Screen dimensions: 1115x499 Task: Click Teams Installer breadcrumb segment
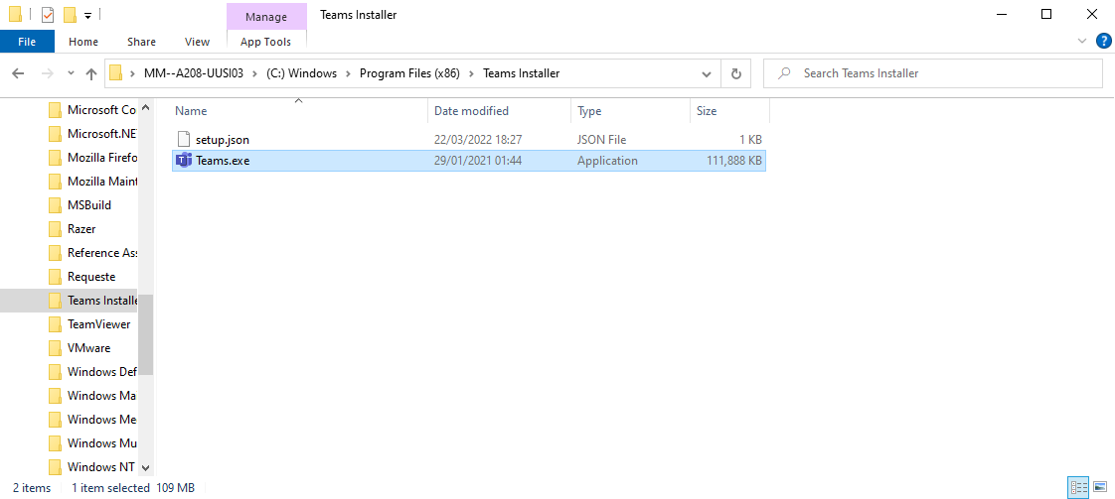(x=522, y=73)
